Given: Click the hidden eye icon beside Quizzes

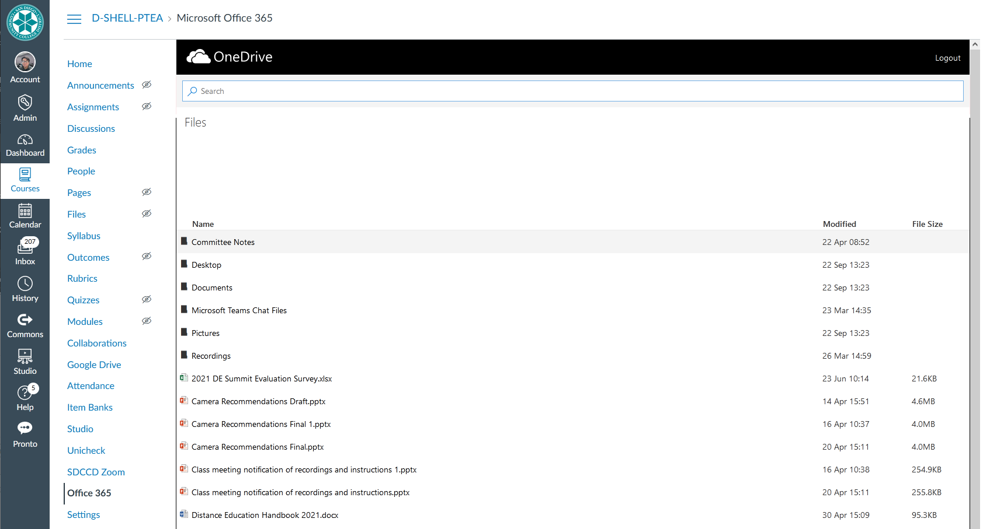Looking at the screenshot, I should click(147, 300).
